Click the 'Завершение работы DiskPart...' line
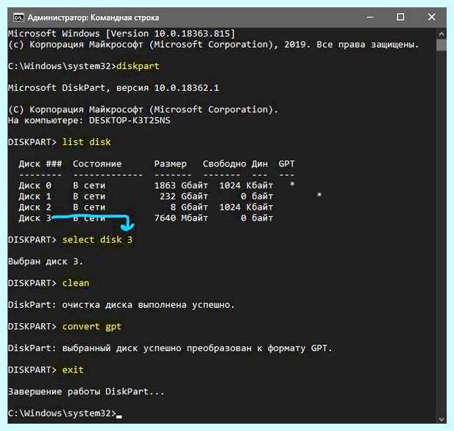This screenshot has height=431, width=454. pos(86,391)
